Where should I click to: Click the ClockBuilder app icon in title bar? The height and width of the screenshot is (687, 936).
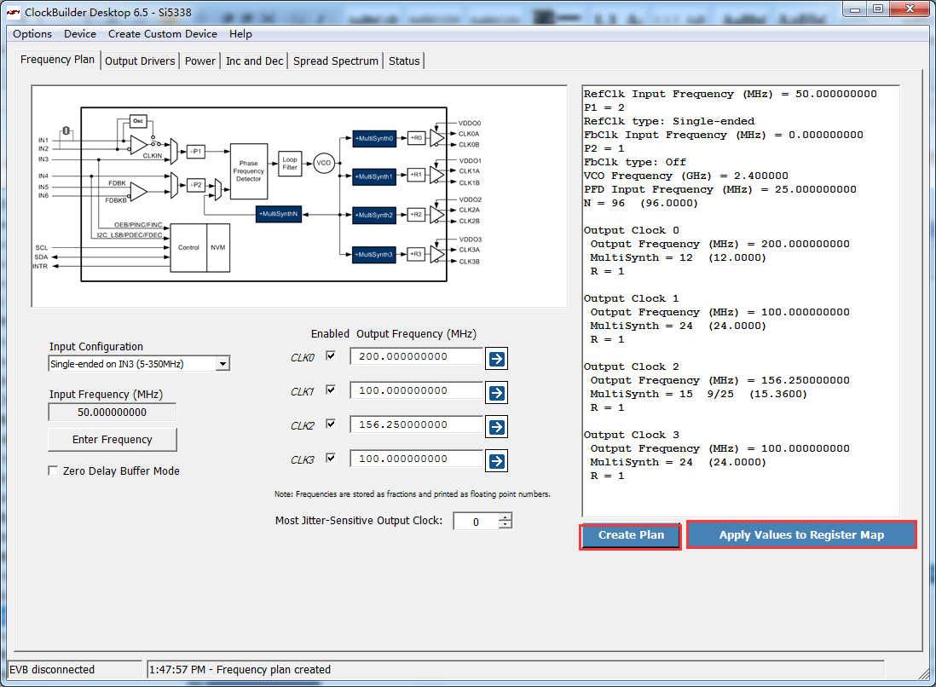pyautogui.click(x=13, y=12)
